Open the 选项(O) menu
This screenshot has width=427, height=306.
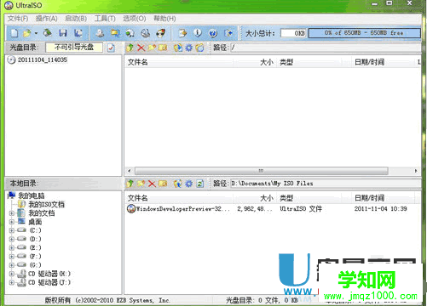pos(135,19)
